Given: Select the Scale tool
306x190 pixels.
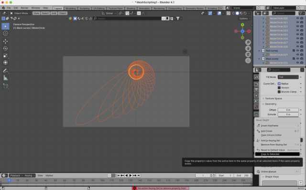Looking at the screenshot, I should tap(5, 55).
